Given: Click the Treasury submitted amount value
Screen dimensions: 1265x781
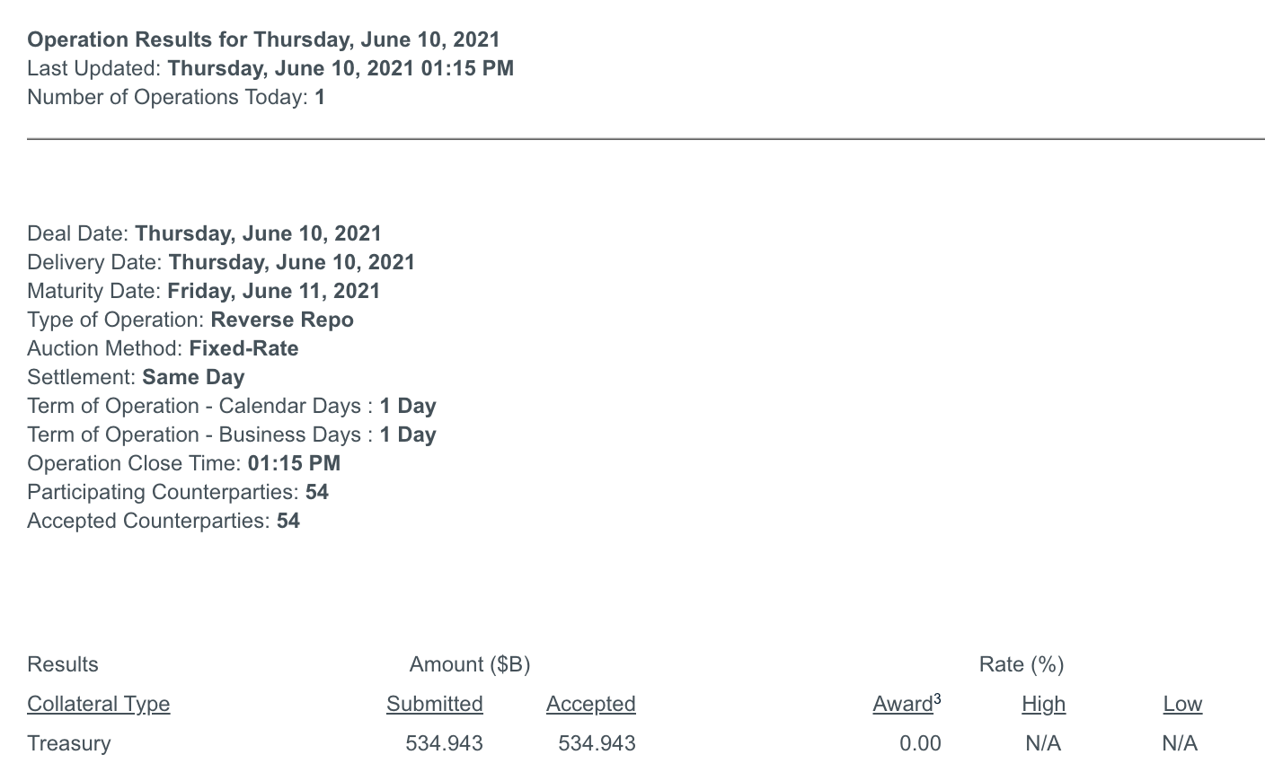Looking at the screenshot, I should tap(444, 743).
